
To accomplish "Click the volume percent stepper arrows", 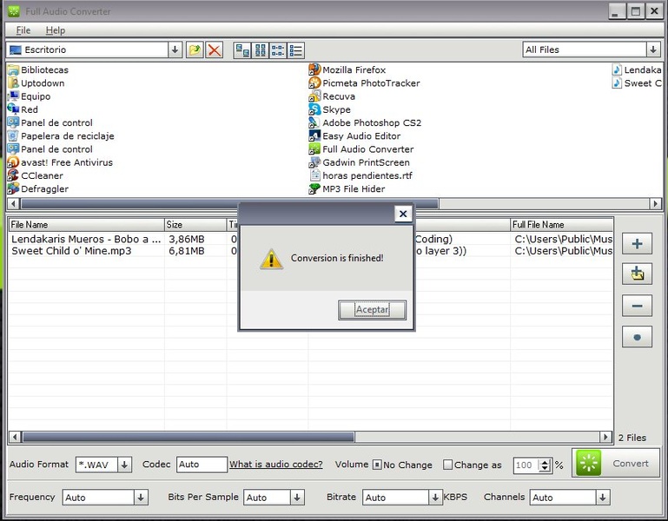I will (x=545, y=465).
